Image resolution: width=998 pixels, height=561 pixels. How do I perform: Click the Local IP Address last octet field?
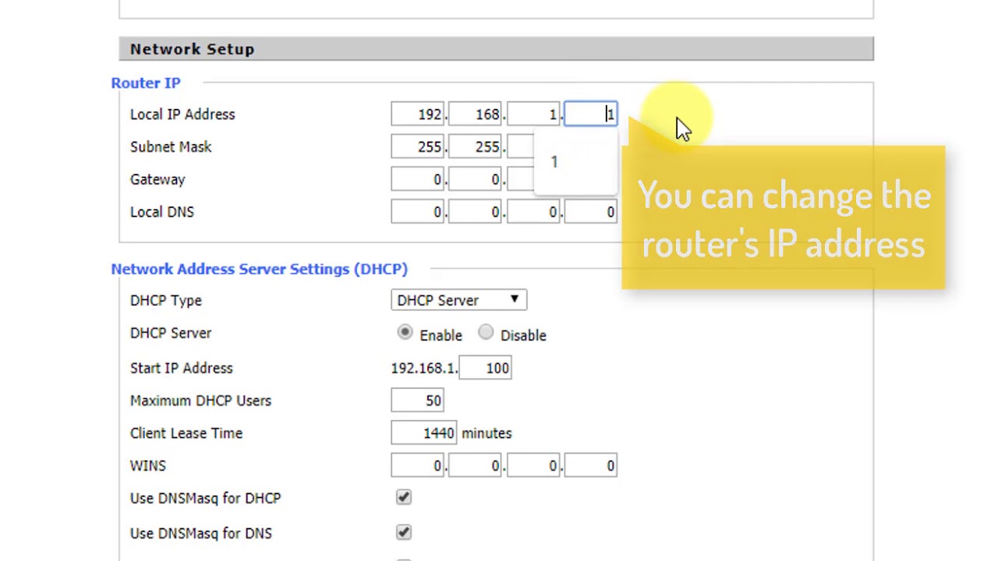(x=591, y=115)
